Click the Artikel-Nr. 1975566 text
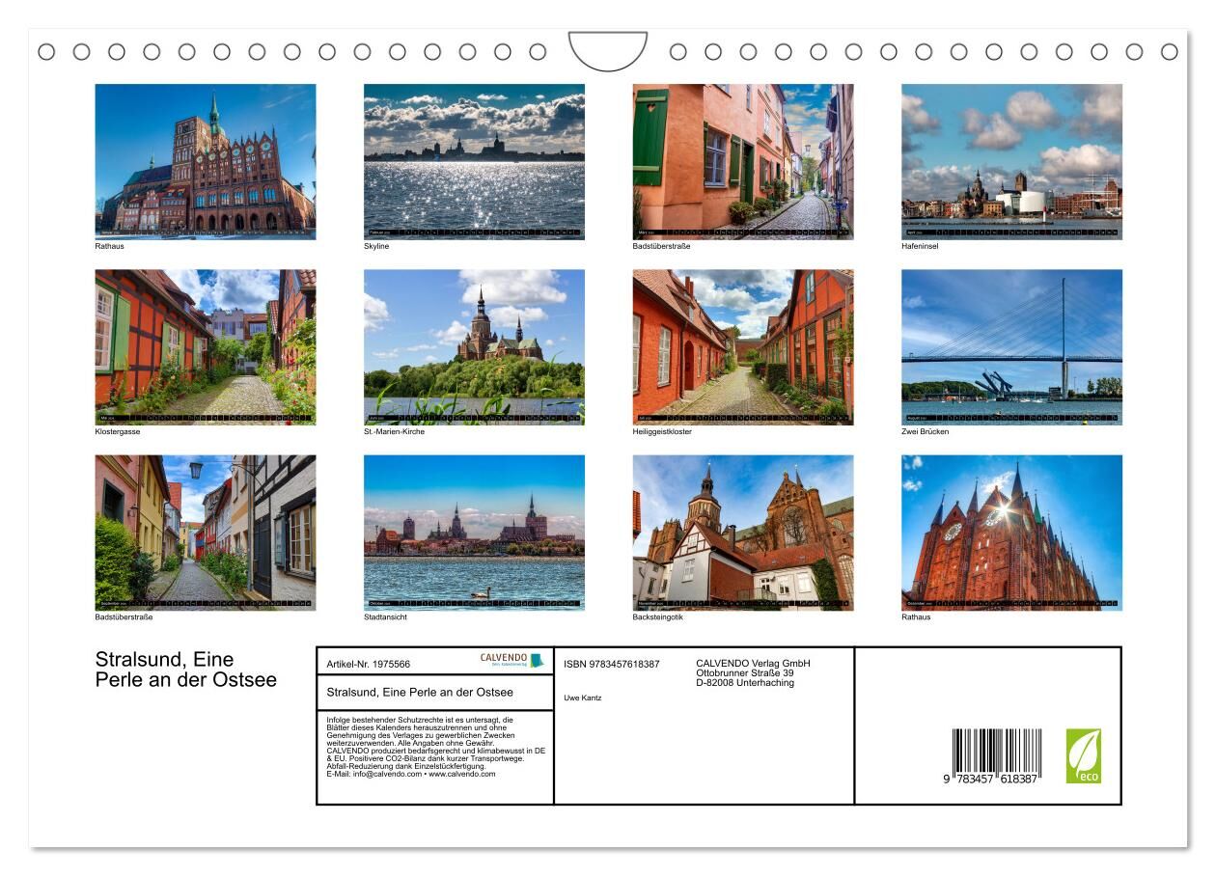1216x876 pixels. tap(369, 664)
